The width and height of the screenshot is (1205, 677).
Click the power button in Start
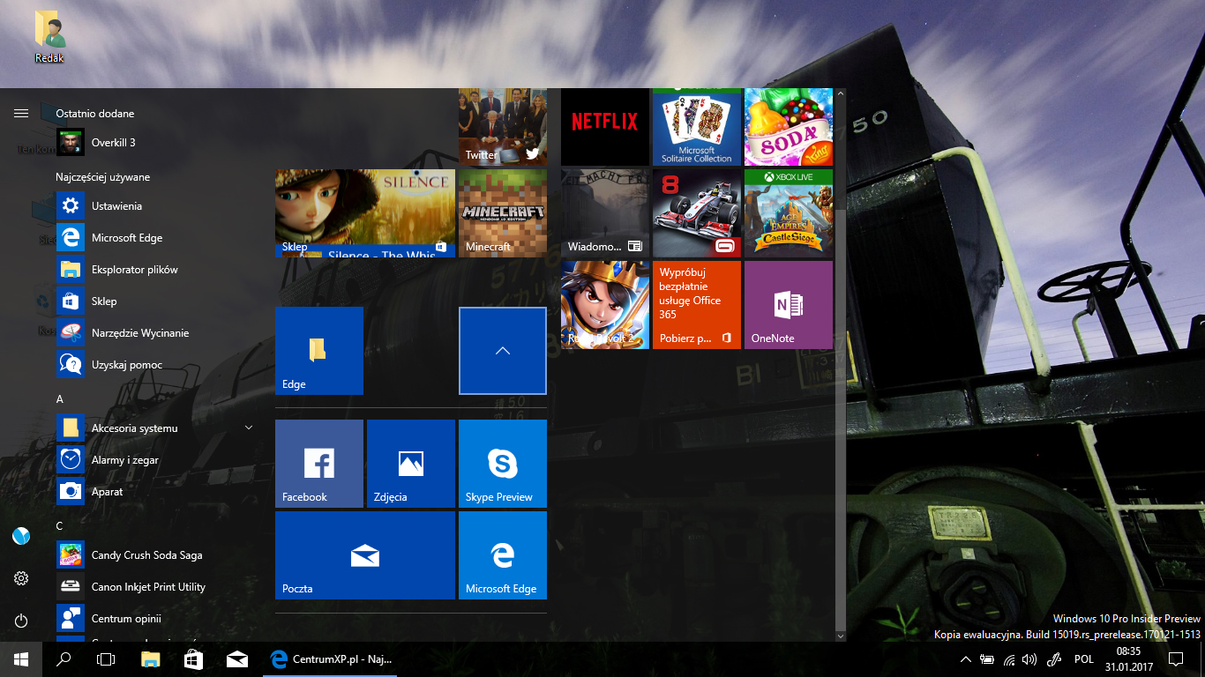(21, 621)
